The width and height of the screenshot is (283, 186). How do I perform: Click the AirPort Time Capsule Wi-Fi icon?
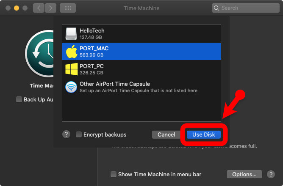tap(71, 87)
